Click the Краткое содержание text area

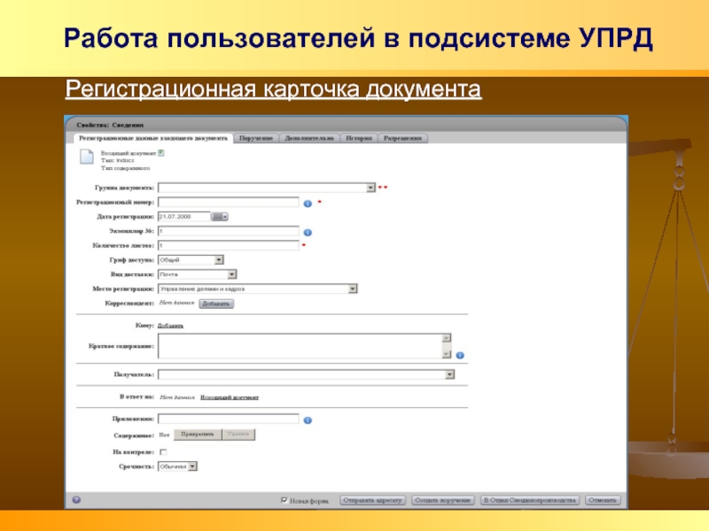300,346
